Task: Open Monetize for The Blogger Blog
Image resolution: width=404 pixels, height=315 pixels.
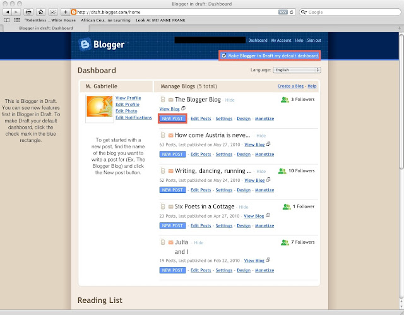Action: pos(264,119)
